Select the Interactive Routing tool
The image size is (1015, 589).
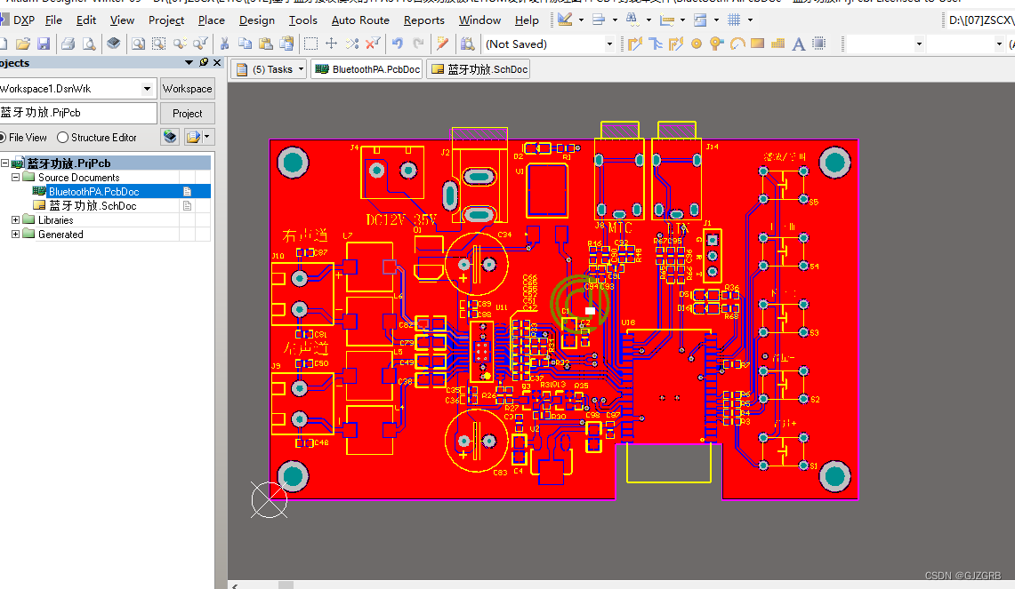pos(633,44)
